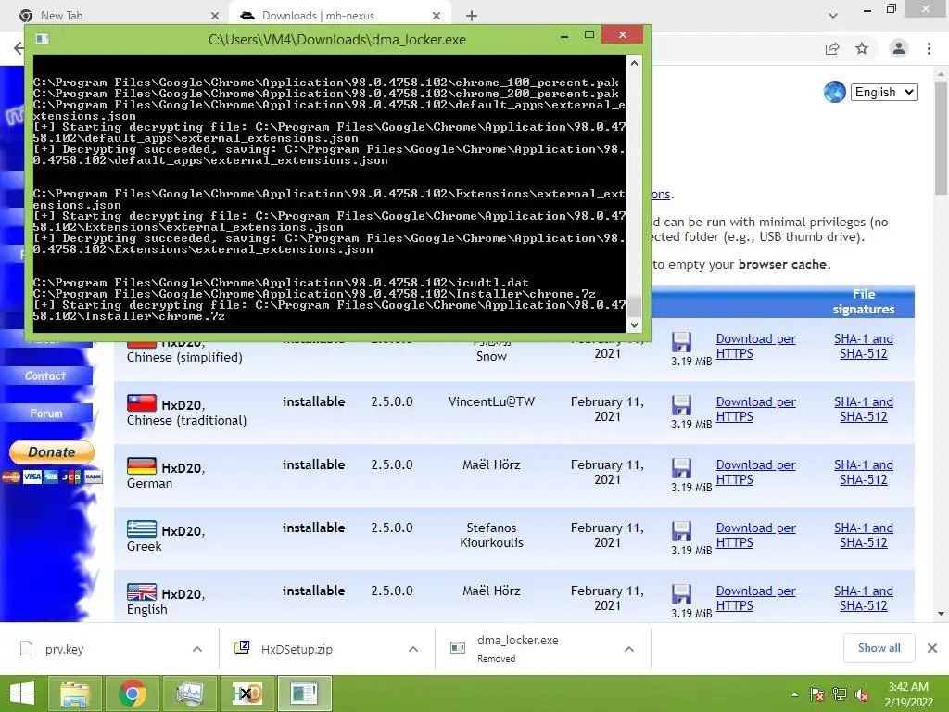Click the browser back arrow

pyautogui.click(x=19, y=48)
